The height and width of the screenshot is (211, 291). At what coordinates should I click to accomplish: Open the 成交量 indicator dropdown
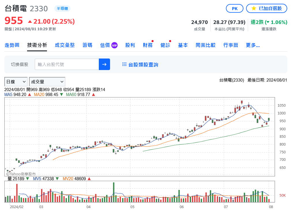[x=47, y=82]
